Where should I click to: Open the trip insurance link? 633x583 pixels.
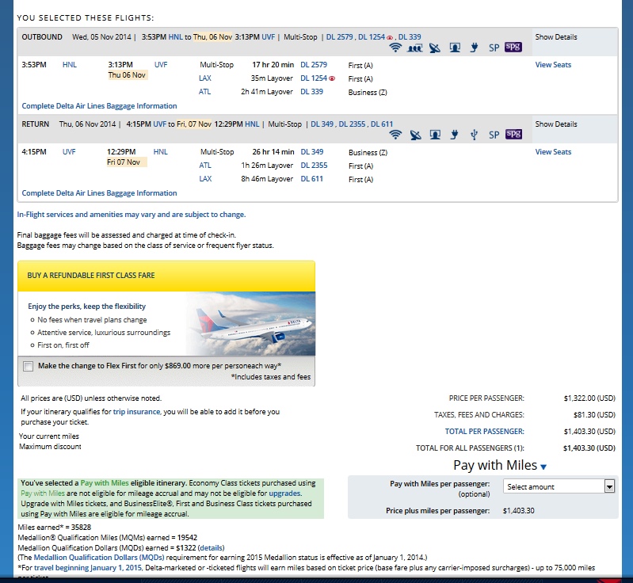coord(136,412)
